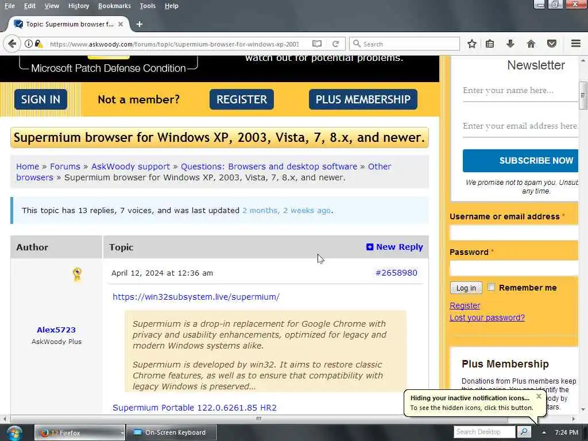Screen dimensions: 588x441
Task: Open the History menu
Action: point(79,6)
